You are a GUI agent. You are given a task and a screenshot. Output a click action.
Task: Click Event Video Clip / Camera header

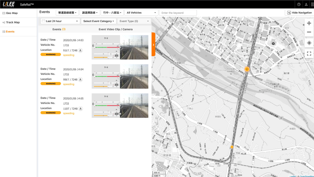116,29
